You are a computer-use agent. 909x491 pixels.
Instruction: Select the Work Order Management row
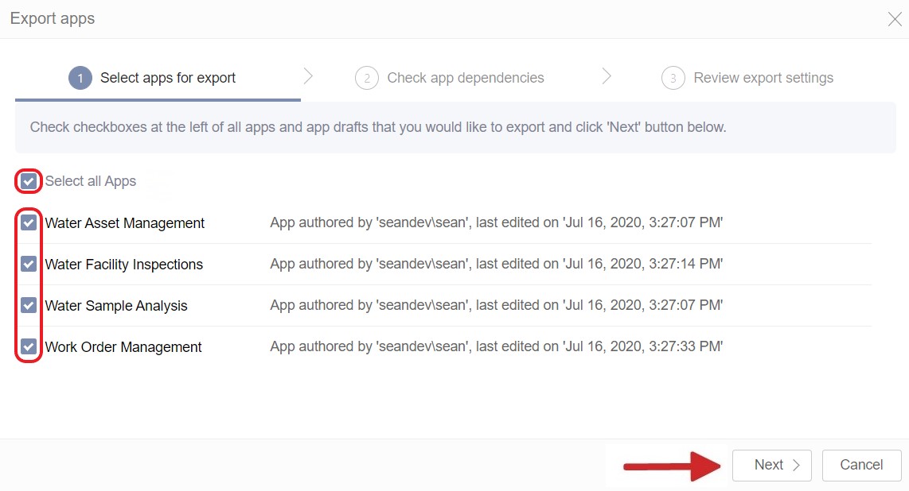point(123,346)
